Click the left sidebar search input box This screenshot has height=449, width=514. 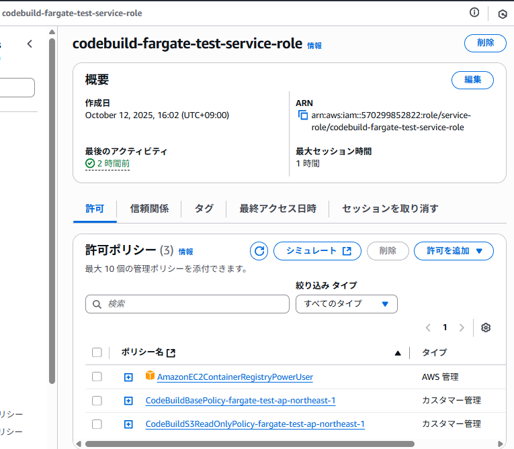(17, 87)
